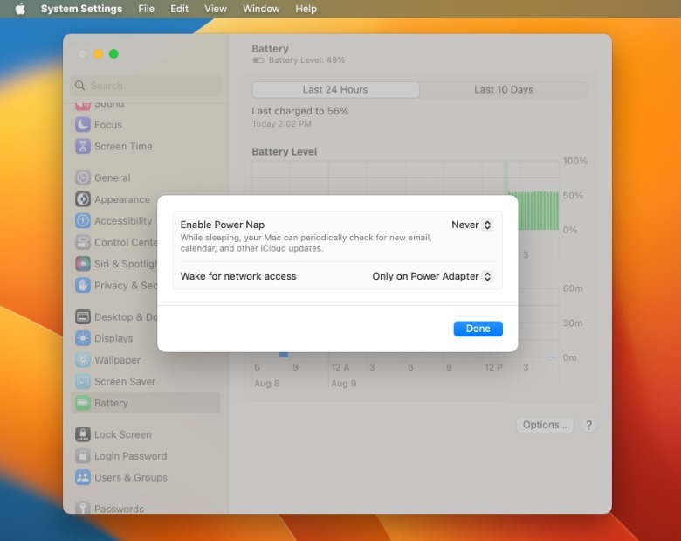
Task: Open the Wake for network access dropdown
Action: coord(432,276)
